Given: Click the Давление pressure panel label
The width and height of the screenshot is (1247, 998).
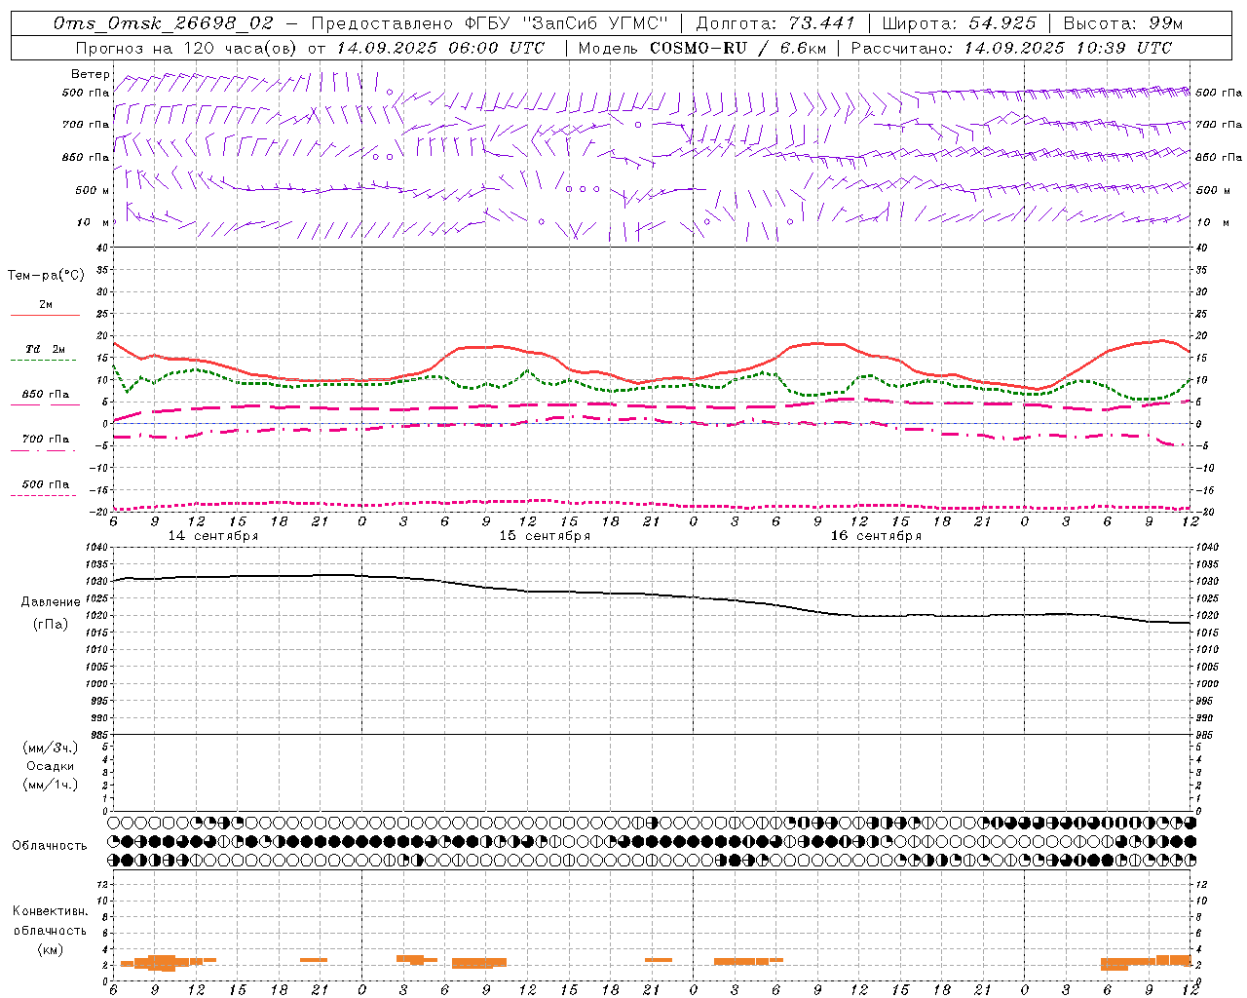Looking at the screenshot, I should (x=51, y=602).
